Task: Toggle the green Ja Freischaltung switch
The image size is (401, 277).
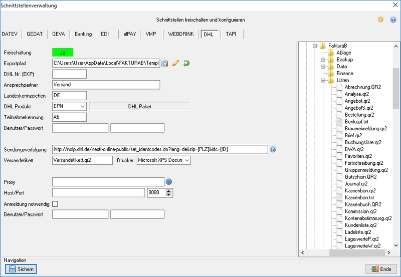Action: (63, 53)
